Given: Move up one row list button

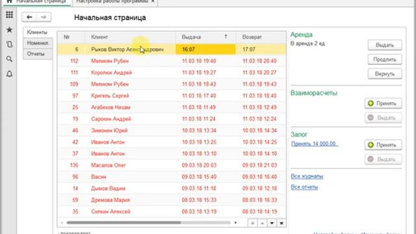Looking at the screenshot, I should (x=262, y=223).
